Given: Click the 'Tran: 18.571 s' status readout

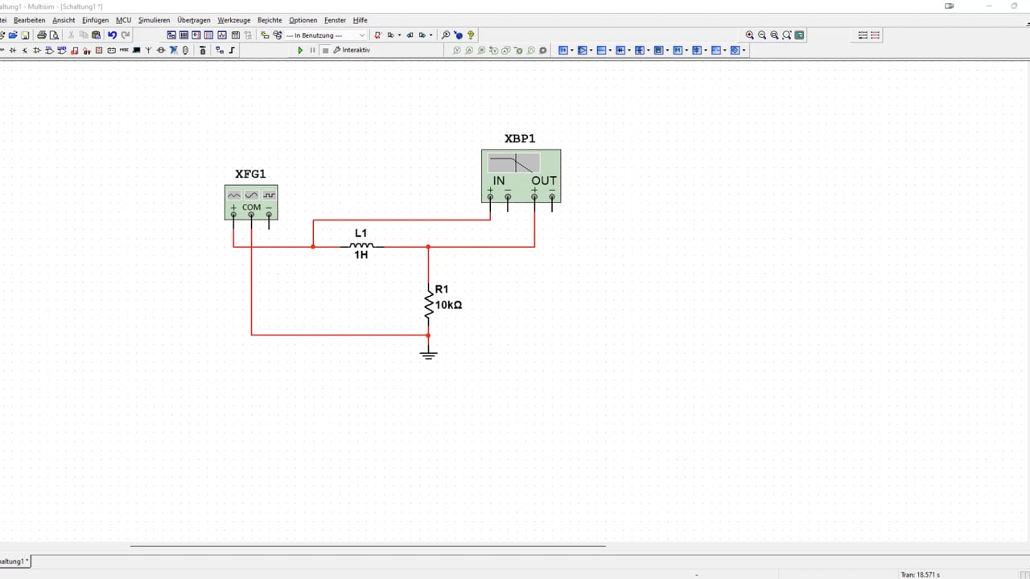Looking at the screenshot, I should click(920, 574).
